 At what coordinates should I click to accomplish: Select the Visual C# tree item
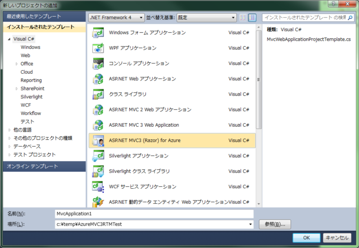coord(24,39)
